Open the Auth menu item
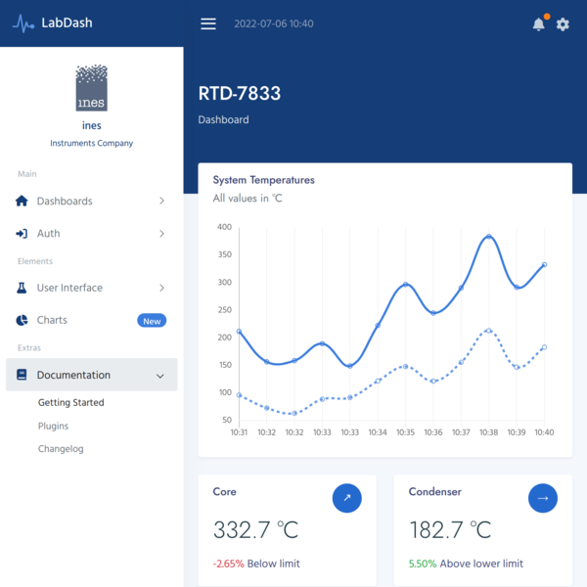The image size is (587, 587). coord(92,234)
